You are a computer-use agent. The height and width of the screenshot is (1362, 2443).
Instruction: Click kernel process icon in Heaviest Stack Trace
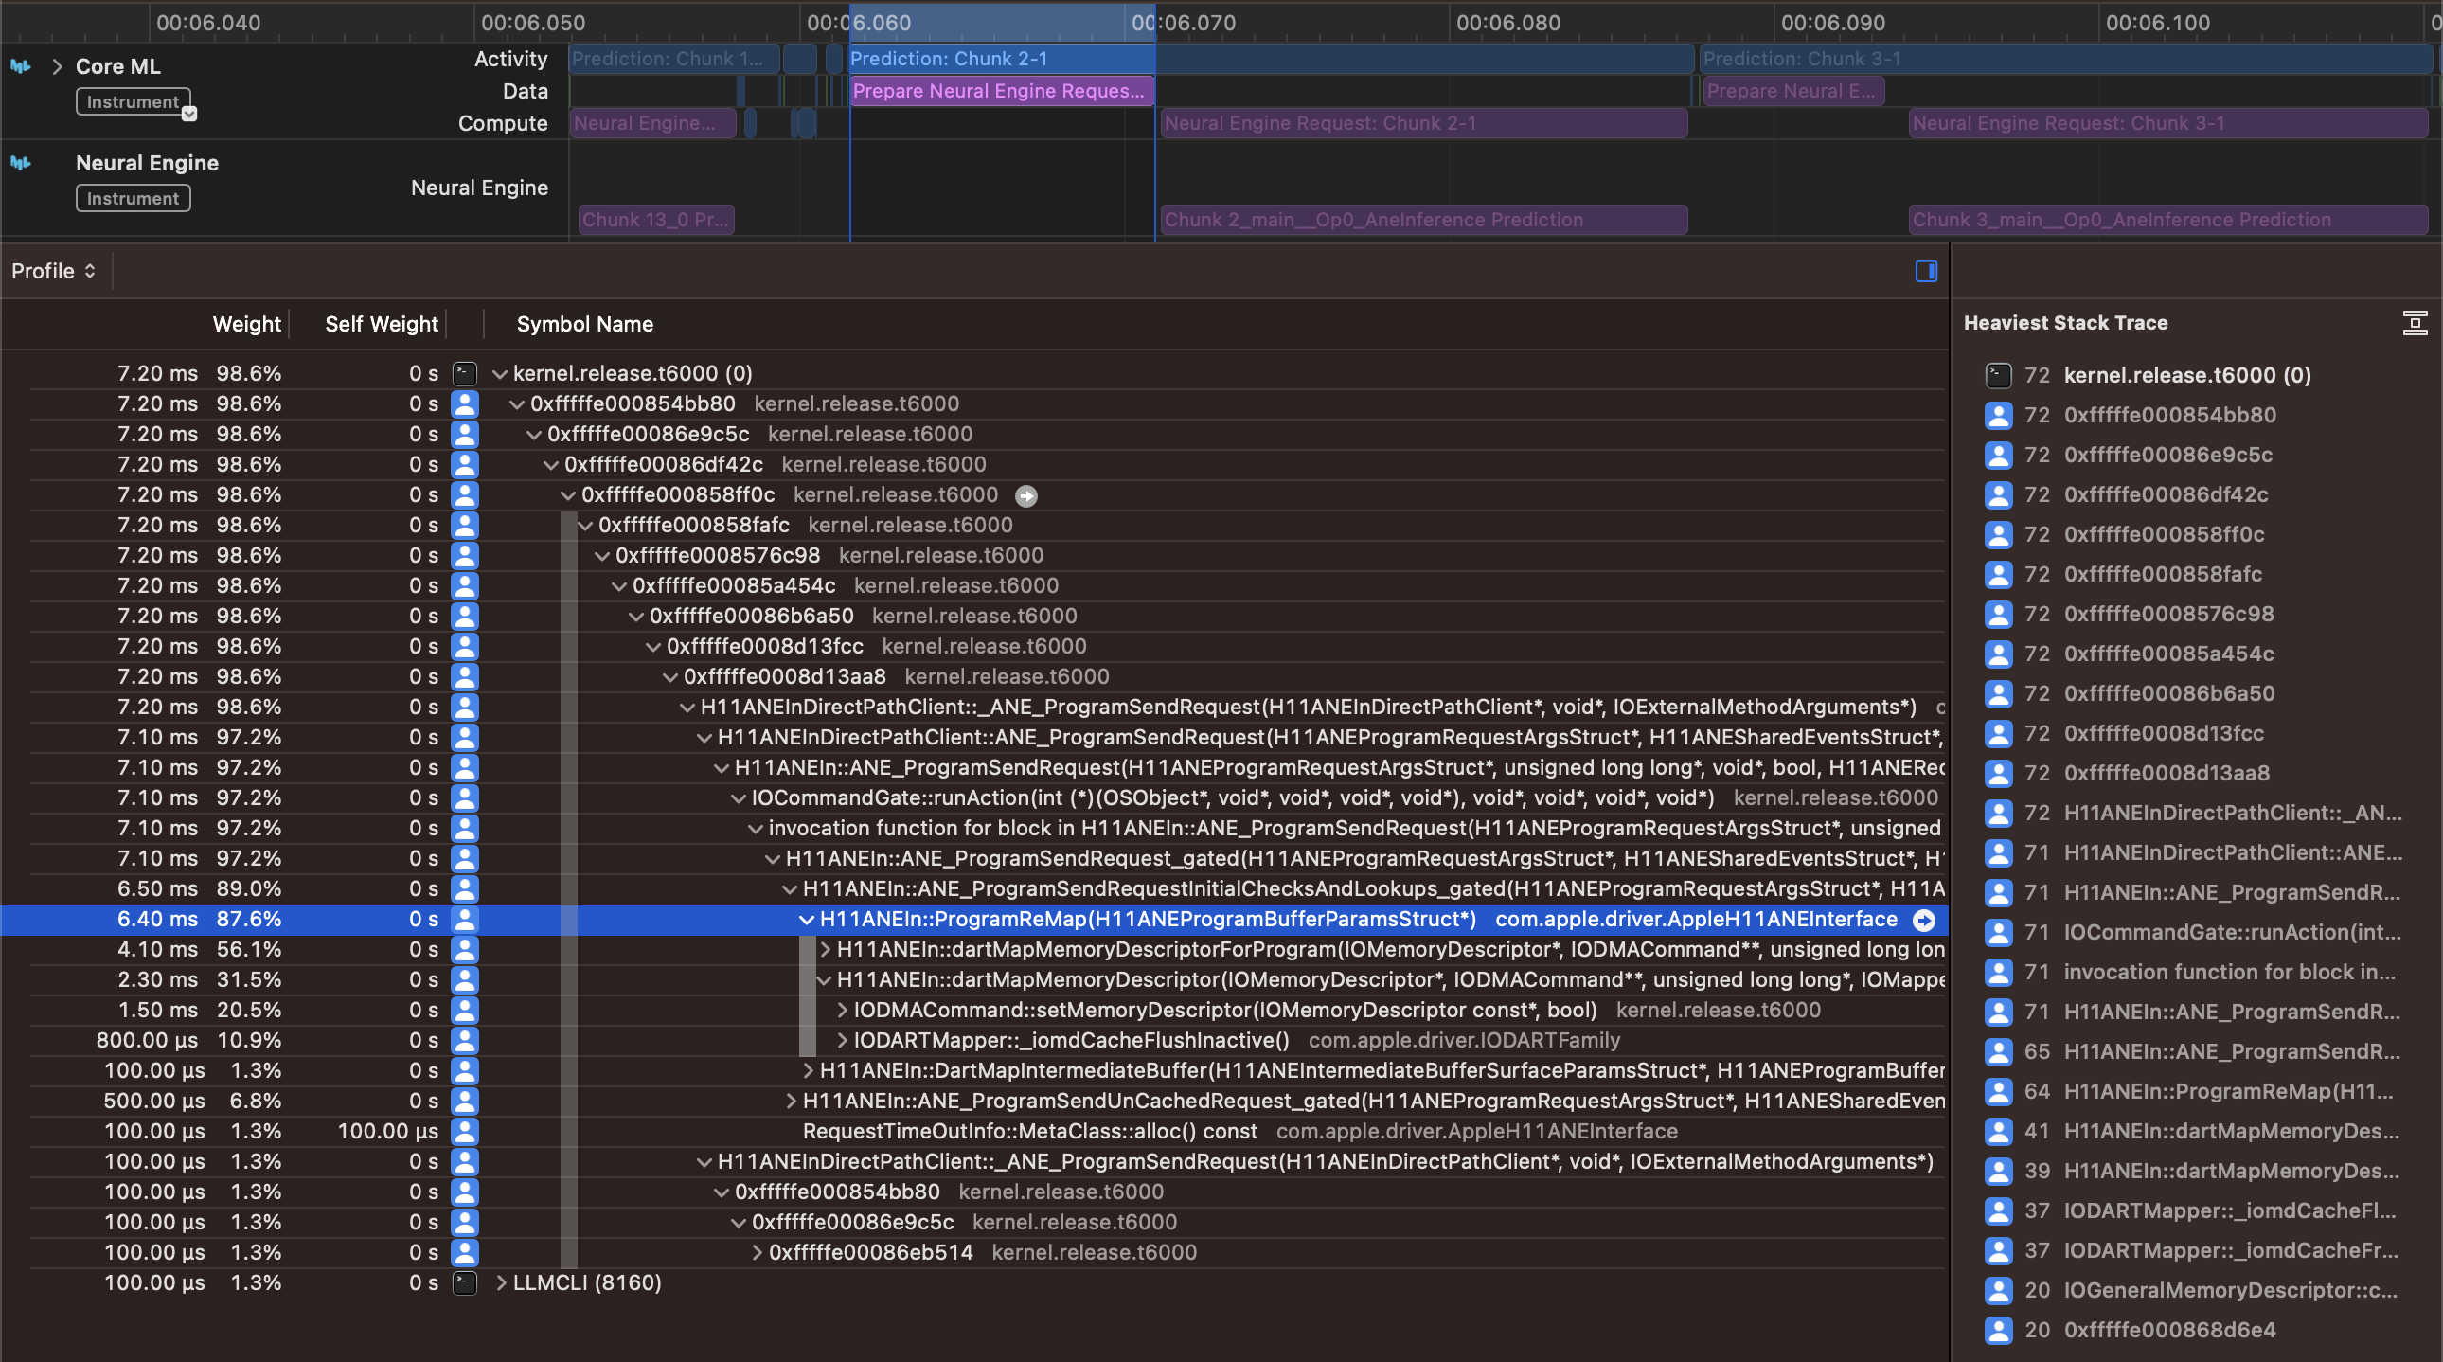[x=1998, y=376]
